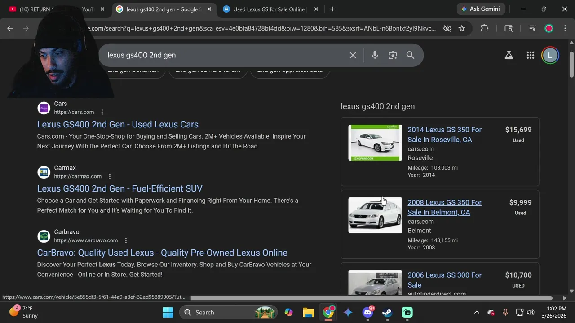This screenshot has width=575, height=323.
Task: Open Search Labs flask icon
Action: (x=509, y=55)
